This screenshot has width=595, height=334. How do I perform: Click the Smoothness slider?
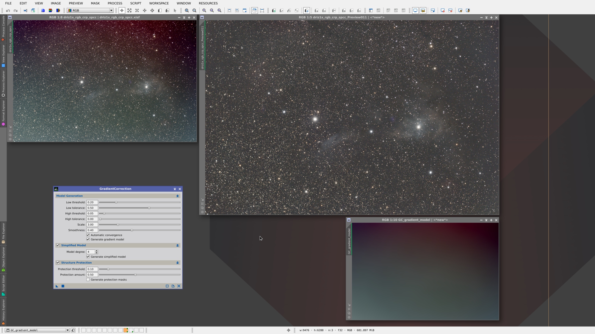[x=140, y=230]
